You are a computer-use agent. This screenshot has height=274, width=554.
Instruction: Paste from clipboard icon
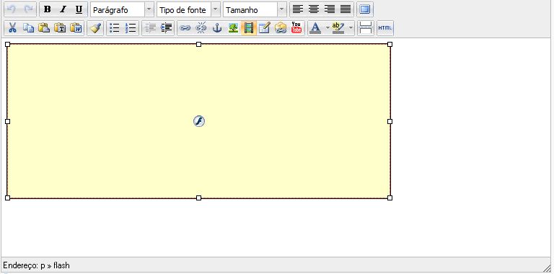[x=44, y=28]
